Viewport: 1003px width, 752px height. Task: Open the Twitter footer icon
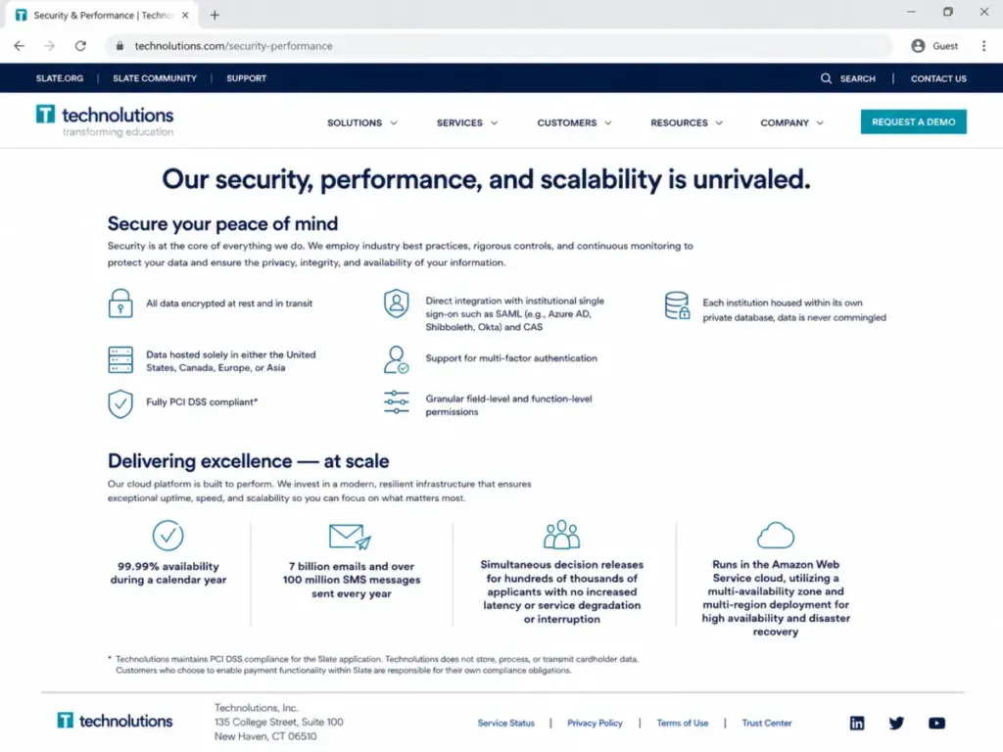pyautogui.click(x=896, y=723)
